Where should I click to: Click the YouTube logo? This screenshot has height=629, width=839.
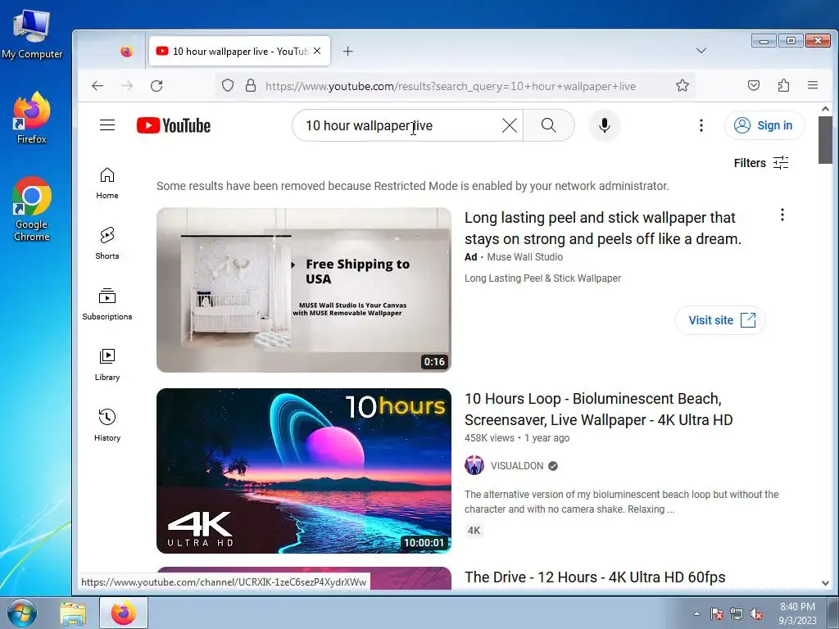(174, 125)
